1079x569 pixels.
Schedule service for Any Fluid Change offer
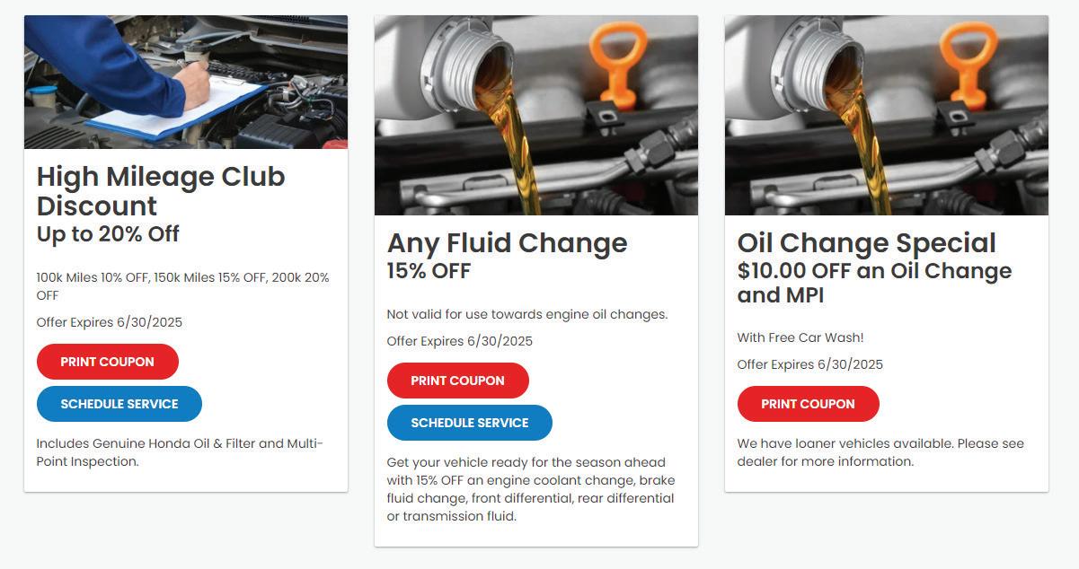click(470, 423)
